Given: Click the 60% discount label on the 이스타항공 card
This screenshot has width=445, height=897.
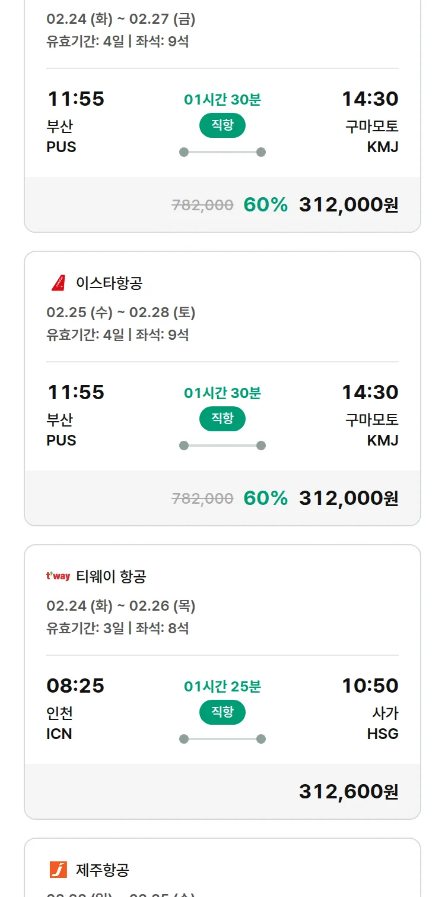Looking at the screenshot, I should click(265, 498).
